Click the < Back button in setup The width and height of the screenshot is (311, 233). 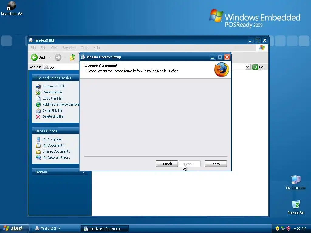pyautogui.click(x=167, y=164)
